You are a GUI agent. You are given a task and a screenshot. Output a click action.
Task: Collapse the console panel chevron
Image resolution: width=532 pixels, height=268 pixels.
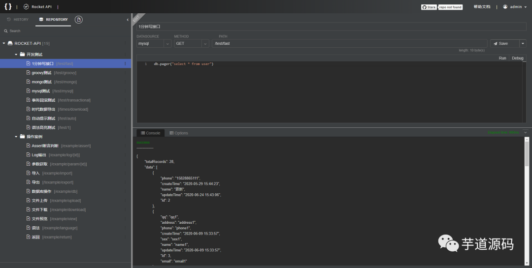(x=525, y=132)
